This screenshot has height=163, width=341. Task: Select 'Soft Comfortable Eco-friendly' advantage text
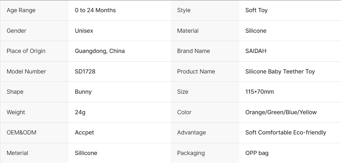pyautogui.click(x=286, y=133)
